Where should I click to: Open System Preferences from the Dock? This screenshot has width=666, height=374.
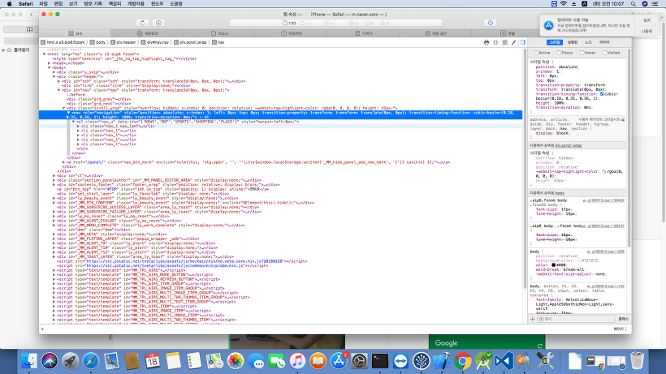tap(359, 361)
